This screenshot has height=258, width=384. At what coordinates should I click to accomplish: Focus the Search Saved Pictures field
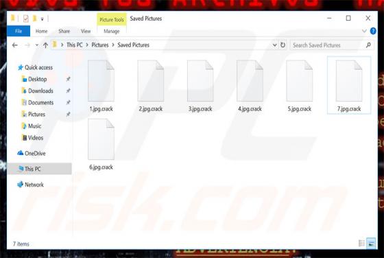click(x=332, y=45)
